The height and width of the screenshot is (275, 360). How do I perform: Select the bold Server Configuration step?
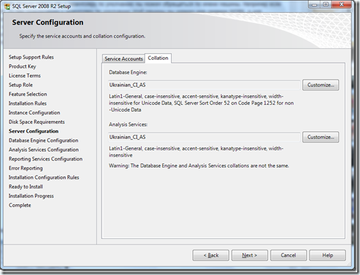point(33,131)
